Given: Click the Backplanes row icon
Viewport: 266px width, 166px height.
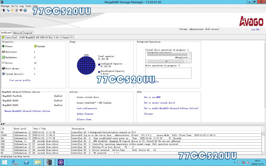Looking at the screenshot, I should click(3, 57).
